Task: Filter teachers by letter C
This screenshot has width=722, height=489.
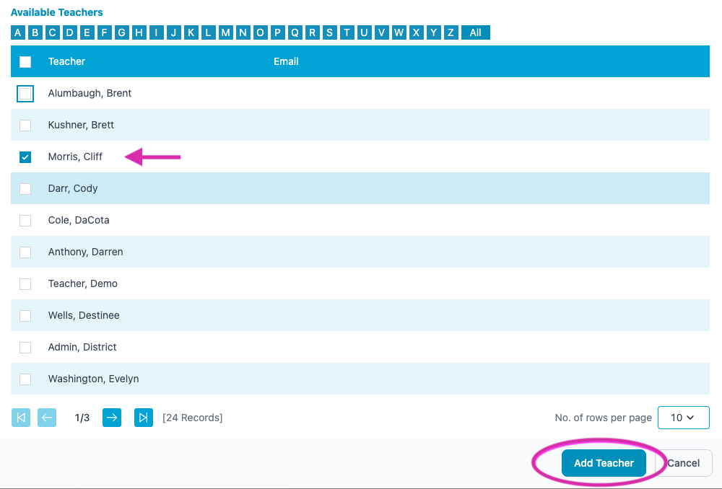Action: point(53,32)
